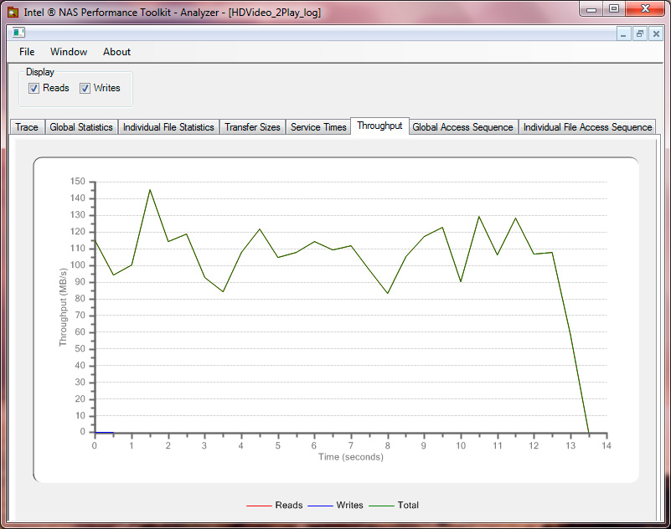Viewport: 671px width, 529px height.
Task: Click the 150 value on the vertical axis
Action: (x=77, y=182)
